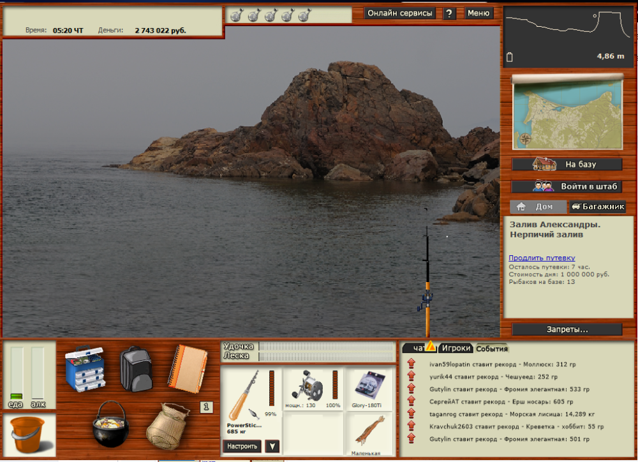Click the game time 05:20 ЧТ
The height and width of the screenshot is (462, 638).
point(68,31)
